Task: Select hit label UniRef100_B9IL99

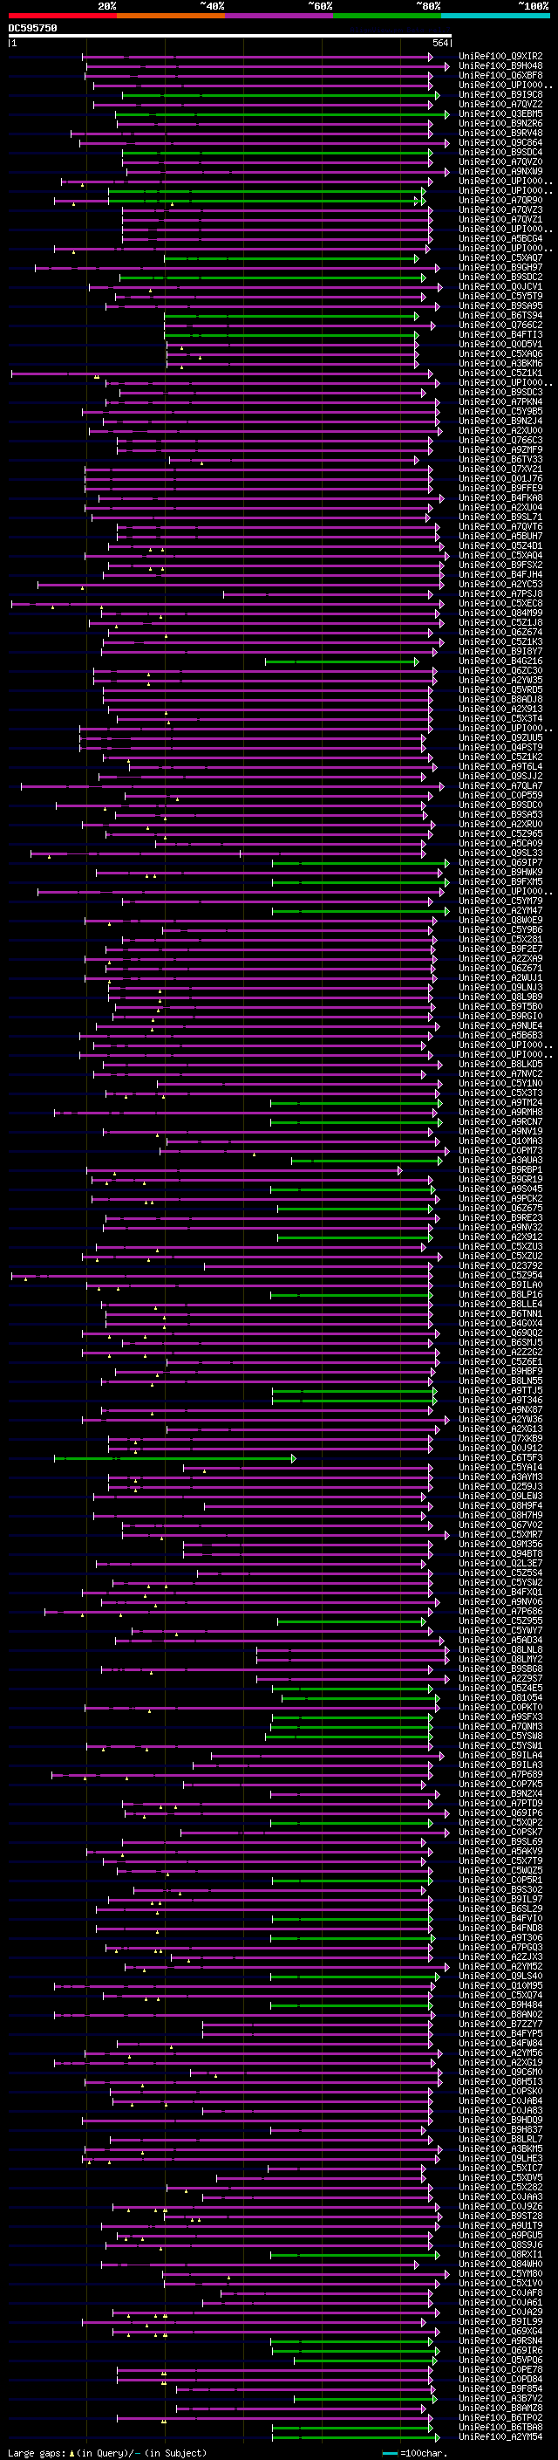Action: point(500,2321)
